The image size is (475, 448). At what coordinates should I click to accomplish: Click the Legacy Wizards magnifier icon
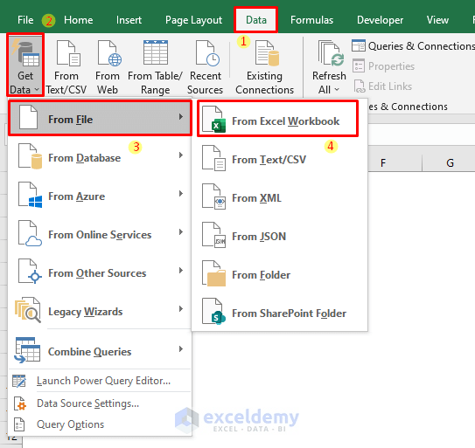pos(28,310)
